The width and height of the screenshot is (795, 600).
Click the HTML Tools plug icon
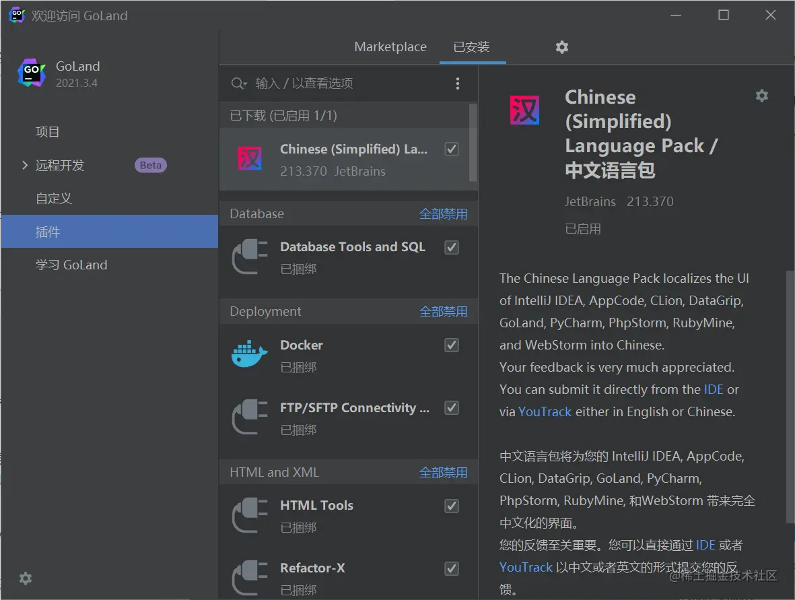tap(250, 514)
